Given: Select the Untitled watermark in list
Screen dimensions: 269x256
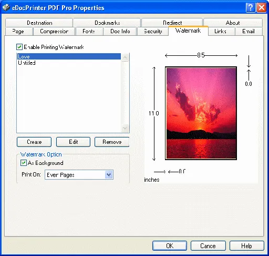Looking at the screenshot, I should [x=69, y=63].
